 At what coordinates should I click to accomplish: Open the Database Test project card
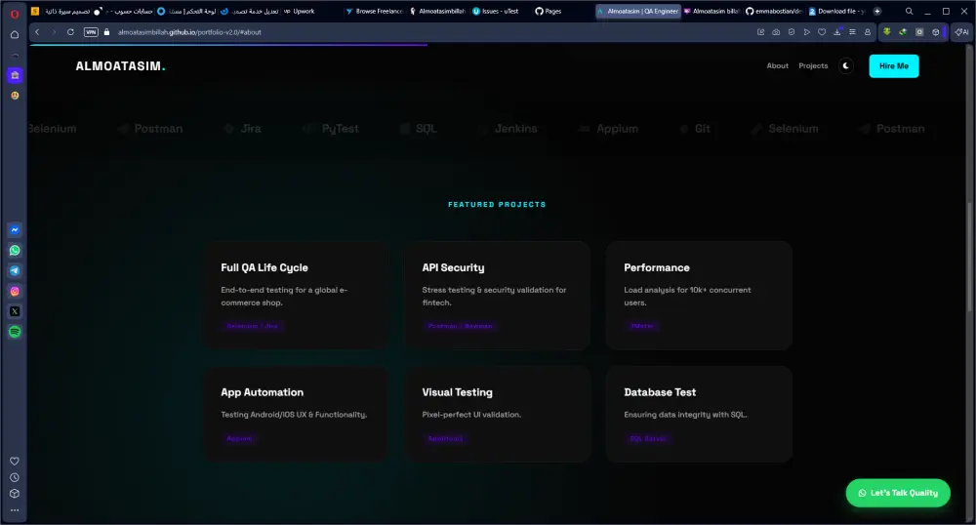699,414
